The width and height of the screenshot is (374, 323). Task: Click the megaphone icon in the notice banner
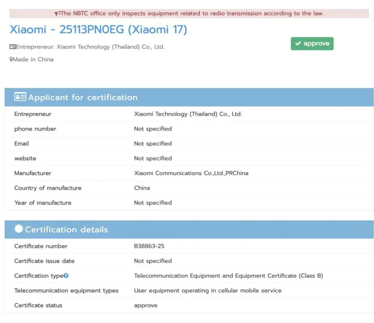tap(57, 13)
